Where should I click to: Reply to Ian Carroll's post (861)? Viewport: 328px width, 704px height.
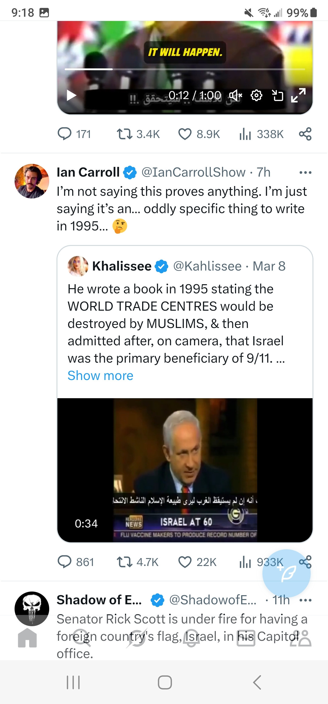coord(64,562)
